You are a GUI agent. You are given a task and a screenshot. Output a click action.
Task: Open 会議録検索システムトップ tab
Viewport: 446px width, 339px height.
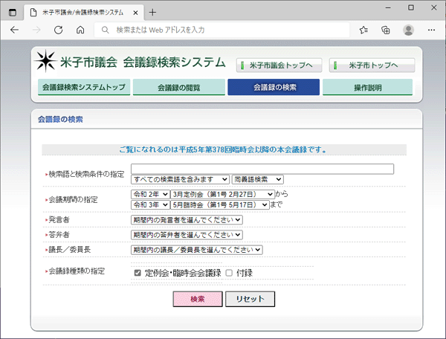click(84, 87)
